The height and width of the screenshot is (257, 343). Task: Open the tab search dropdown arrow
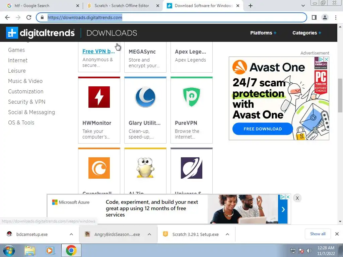click(x=303, y=6)
